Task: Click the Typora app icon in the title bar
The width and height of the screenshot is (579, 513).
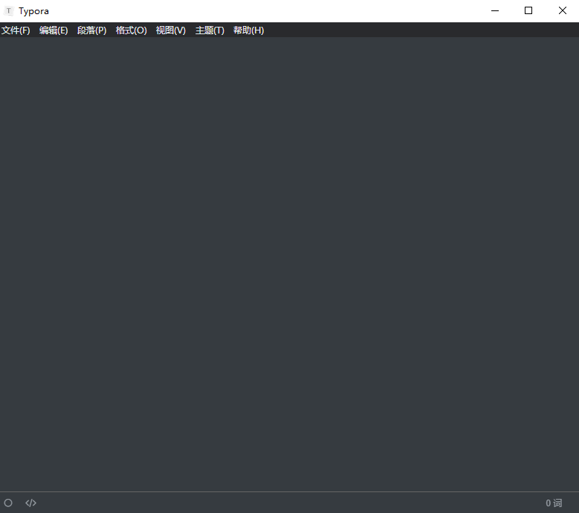Action: (x=9, y=10)
